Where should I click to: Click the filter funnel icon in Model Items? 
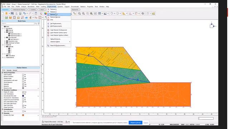(39, 23)
